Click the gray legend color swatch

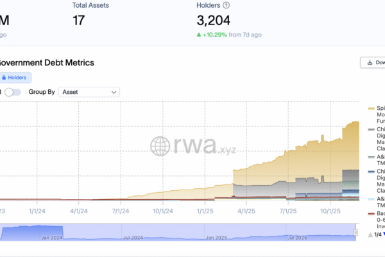(x=372, y=129)
